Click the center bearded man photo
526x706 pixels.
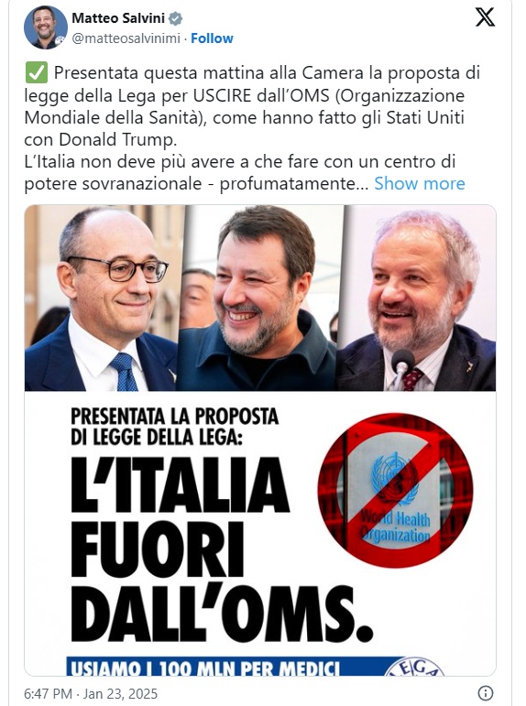point(260,299)
